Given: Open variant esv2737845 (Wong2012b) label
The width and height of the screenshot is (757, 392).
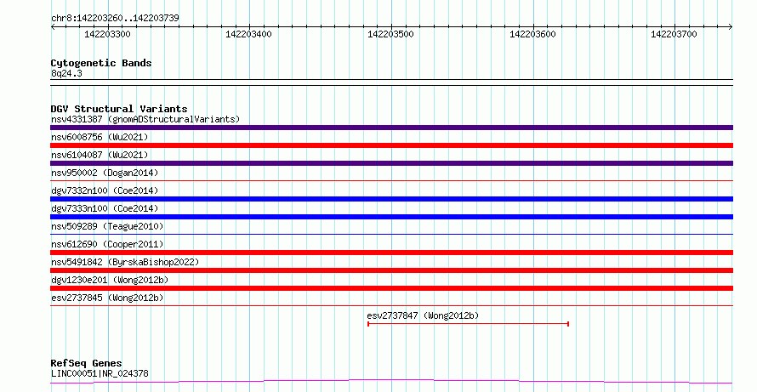Looking at the screenshot, I should (x=107, y=298).
